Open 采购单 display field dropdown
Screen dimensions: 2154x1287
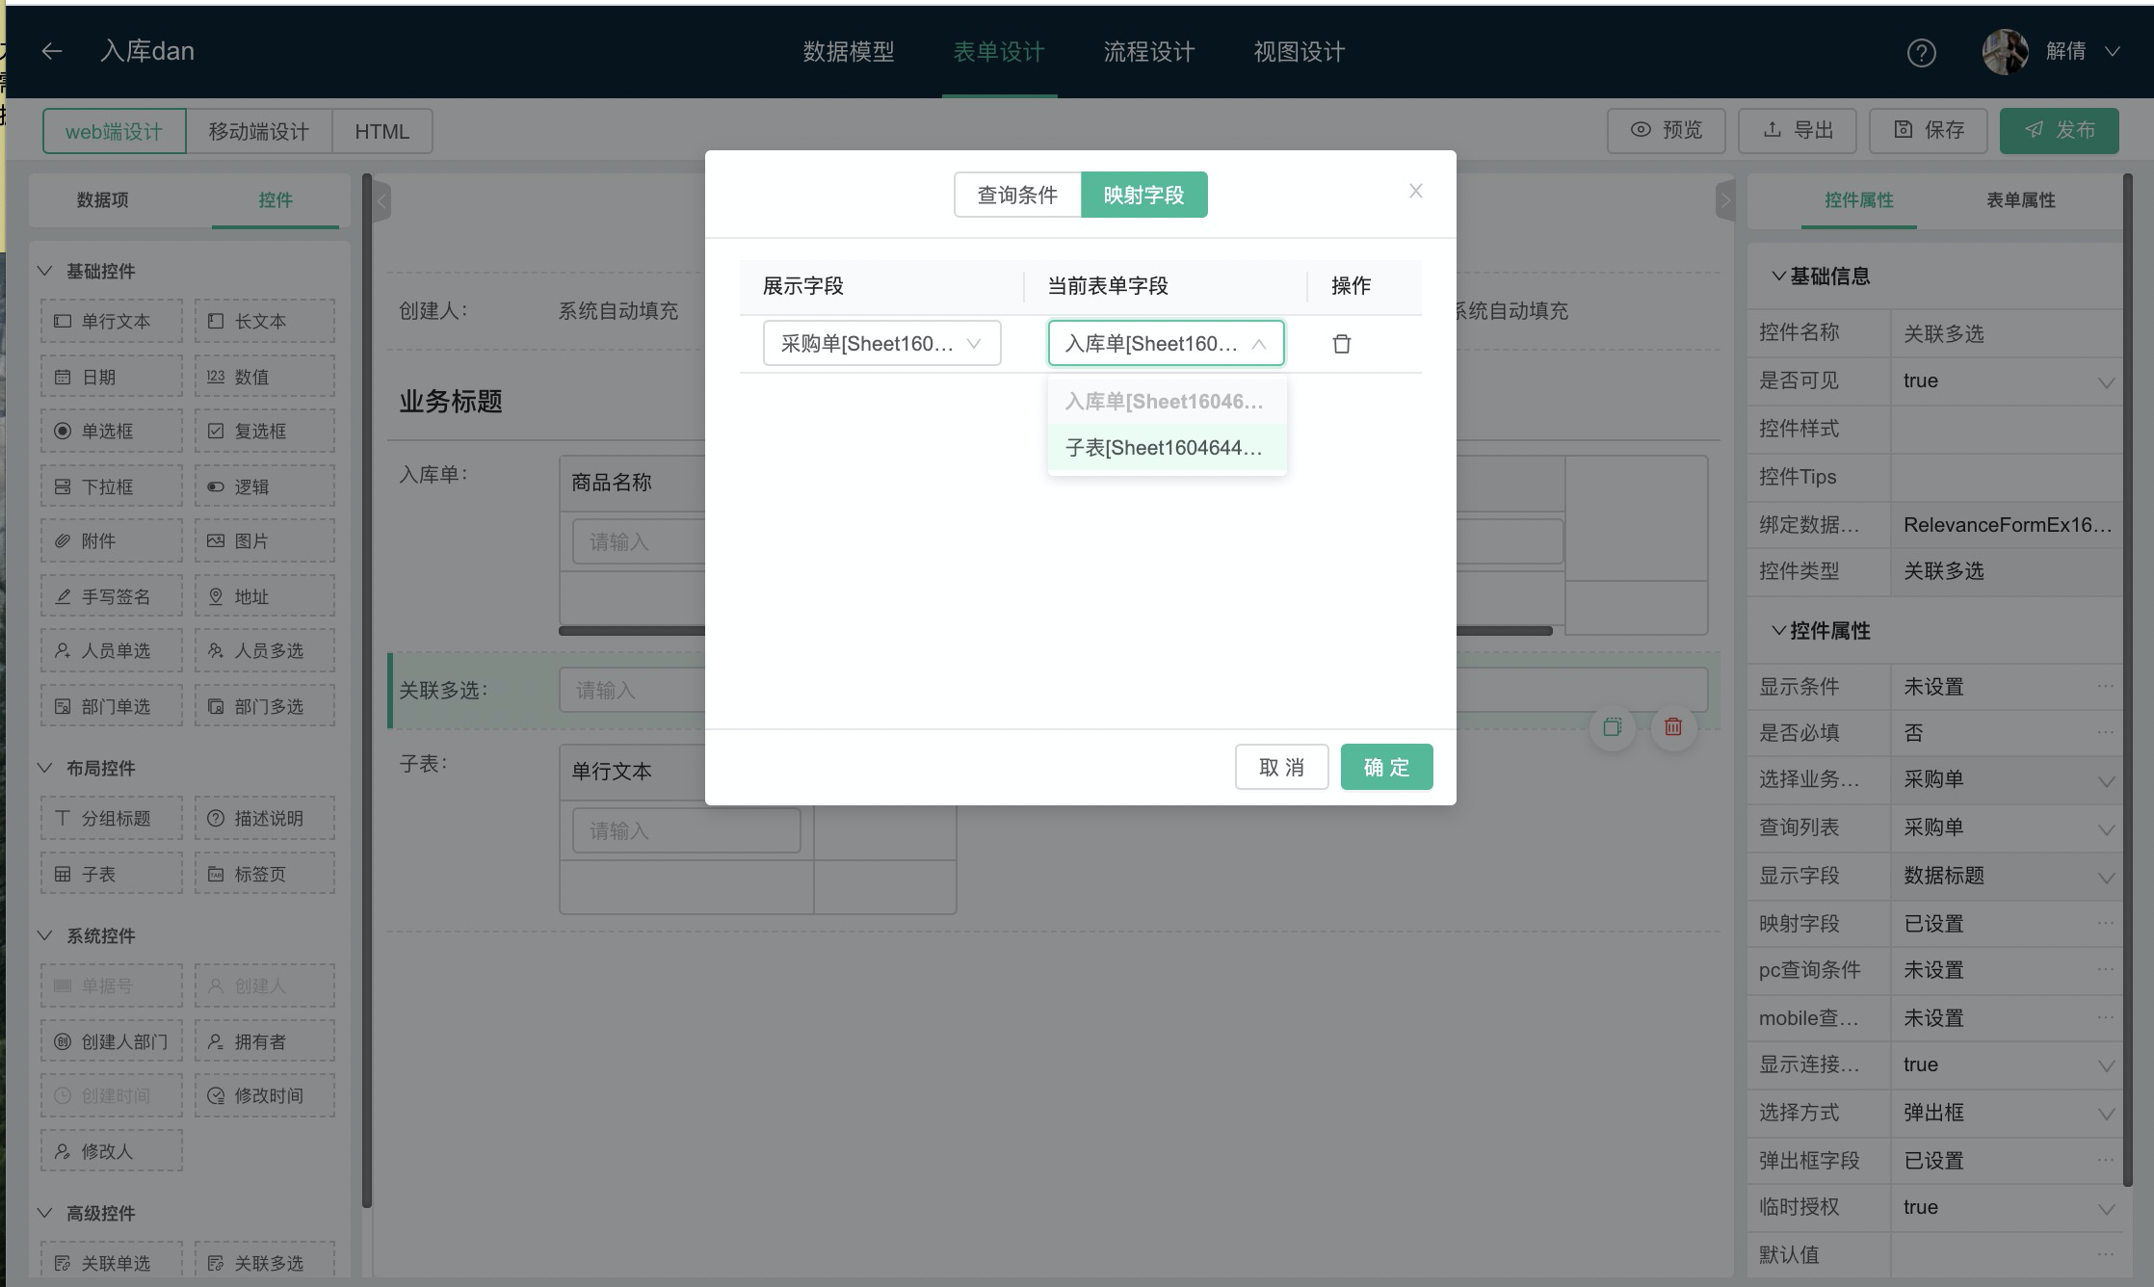tap(881, 343)
